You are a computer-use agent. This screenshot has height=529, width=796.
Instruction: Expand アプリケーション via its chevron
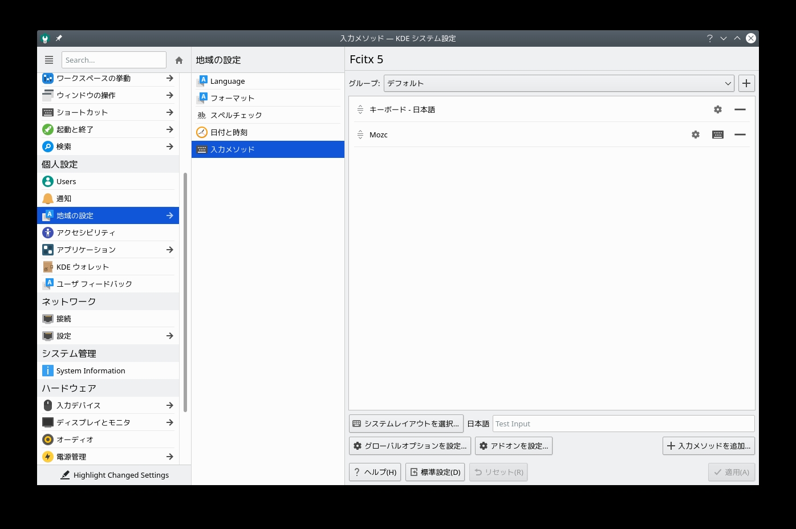point(169,249)
